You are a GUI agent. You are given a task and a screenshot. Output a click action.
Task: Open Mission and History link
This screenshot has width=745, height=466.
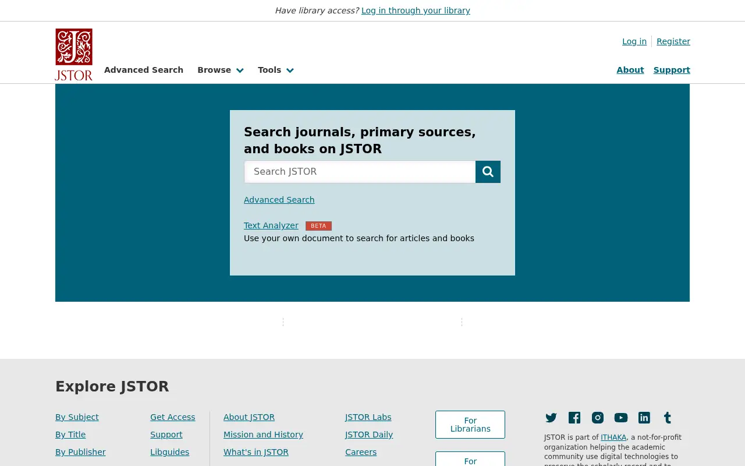[x=263, y=435]
